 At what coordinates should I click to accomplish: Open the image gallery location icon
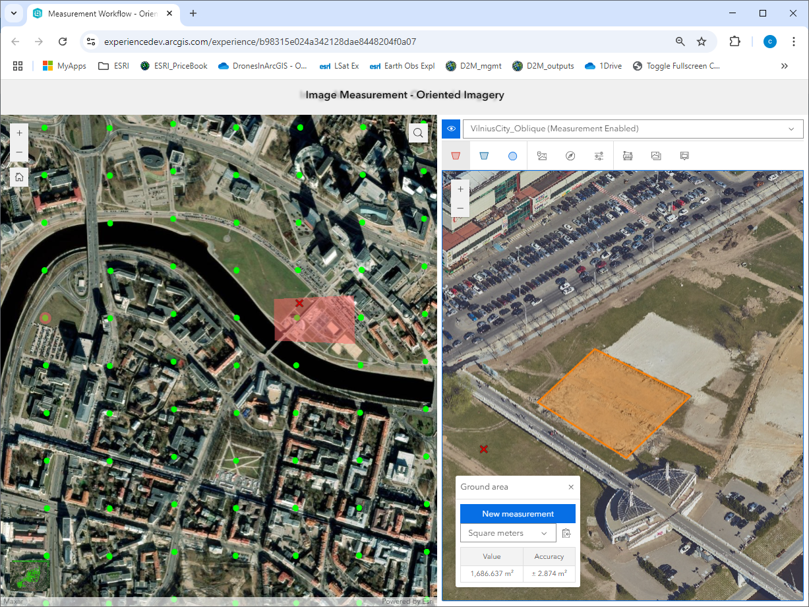(x=542, y=156)
